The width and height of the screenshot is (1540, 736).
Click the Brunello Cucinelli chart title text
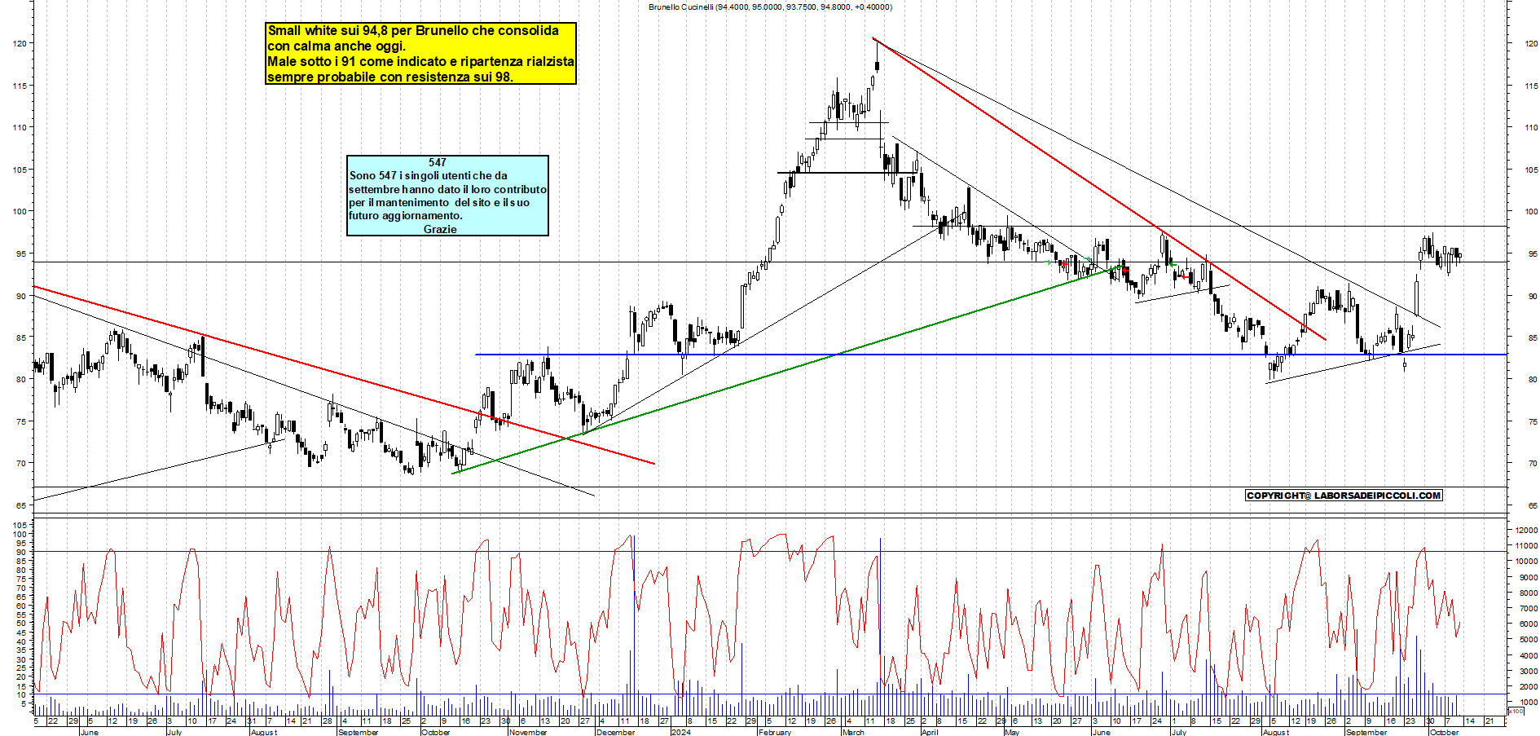coord(770,7)
